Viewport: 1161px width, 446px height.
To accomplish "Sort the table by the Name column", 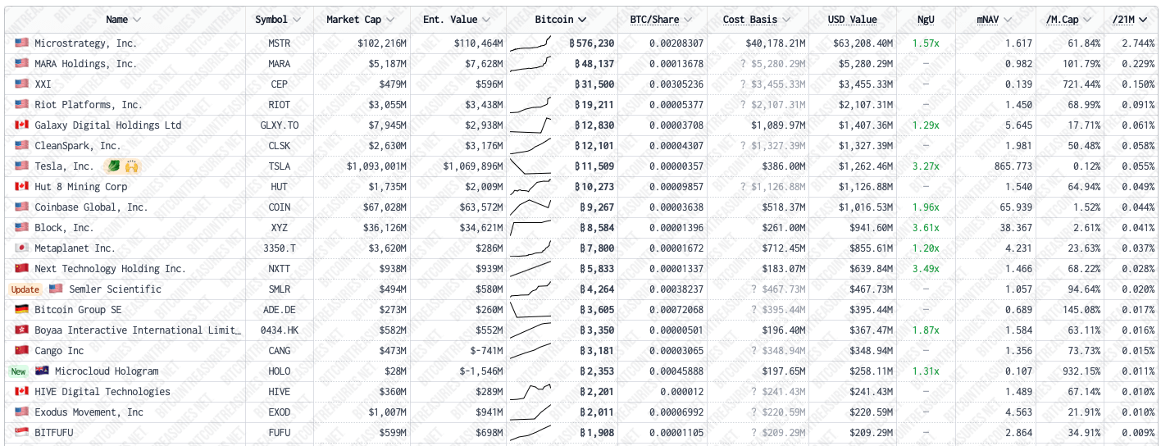I will (x=124, y=20).
